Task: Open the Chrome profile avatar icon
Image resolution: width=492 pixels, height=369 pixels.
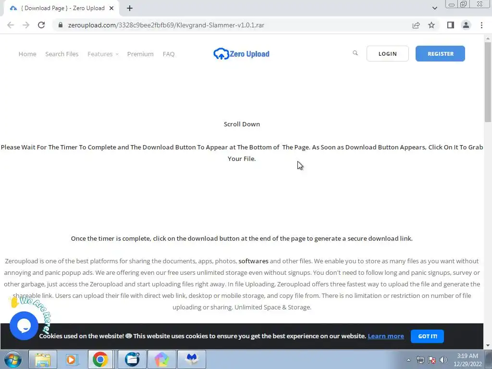Action: point(466,25)
